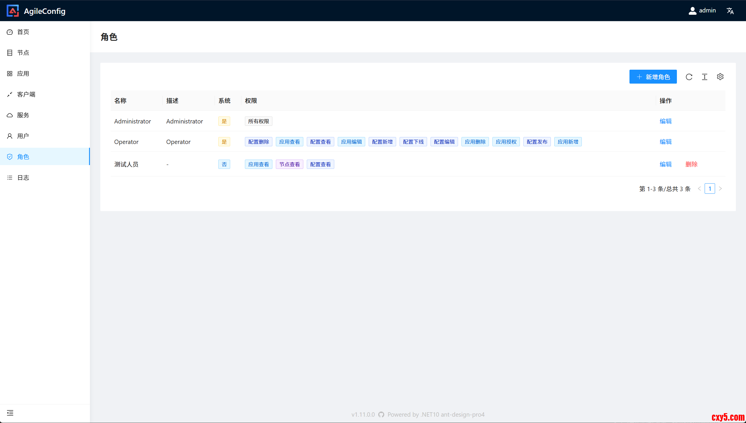Delete the 测试人员 role
This screenshot has width=746, height=423.
point(691,164)
